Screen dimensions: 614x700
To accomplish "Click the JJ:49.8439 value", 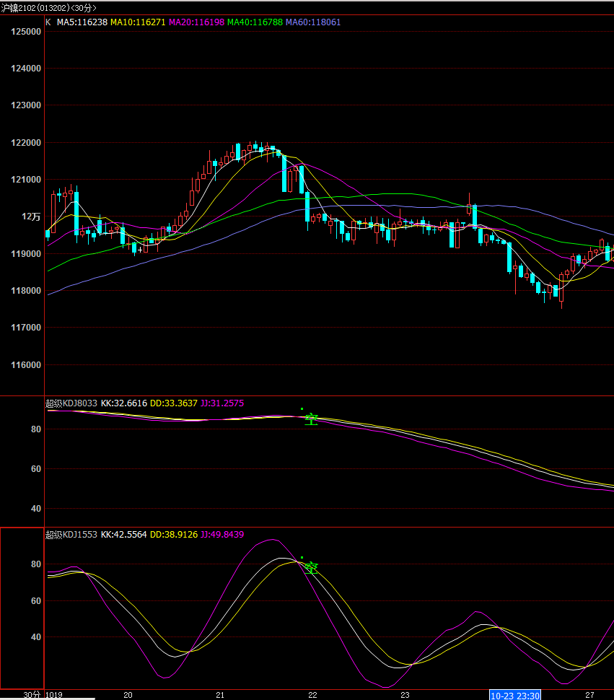I will coord(222,534).
